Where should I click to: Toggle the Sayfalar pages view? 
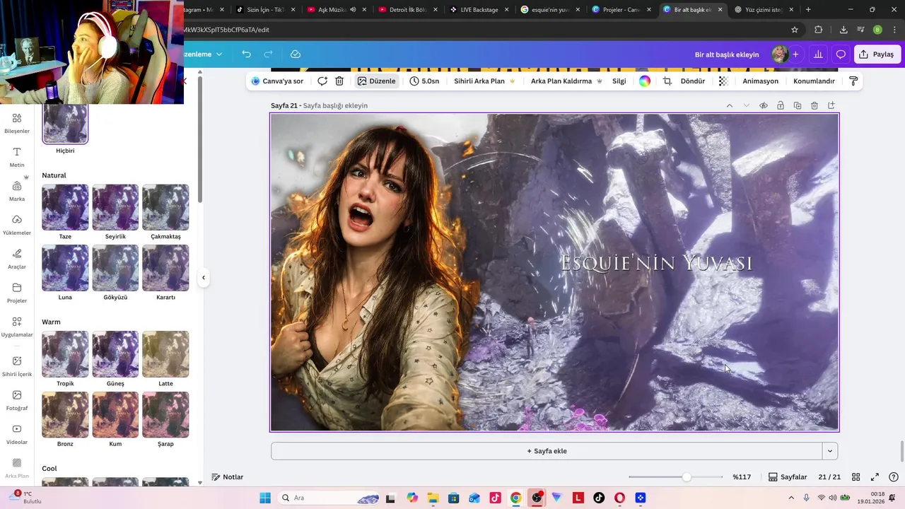(788, 477)
